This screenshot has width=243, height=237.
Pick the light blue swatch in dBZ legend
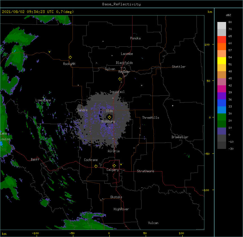(222, 110)
